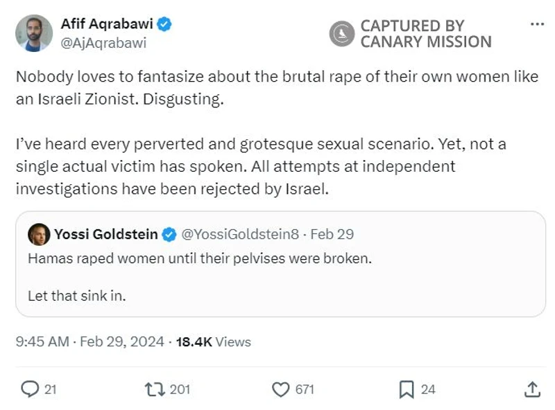
Task: Click the verified badge next to Afif Aqrabawi
Action: coord(164,24)
